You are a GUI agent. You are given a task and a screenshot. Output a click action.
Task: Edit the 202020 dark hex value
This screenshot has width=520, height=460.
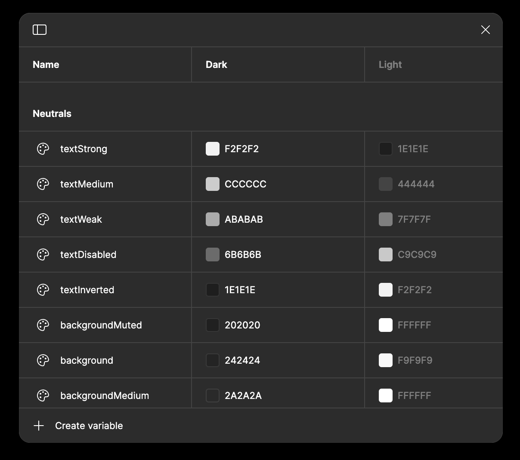[x=242, y=325]
